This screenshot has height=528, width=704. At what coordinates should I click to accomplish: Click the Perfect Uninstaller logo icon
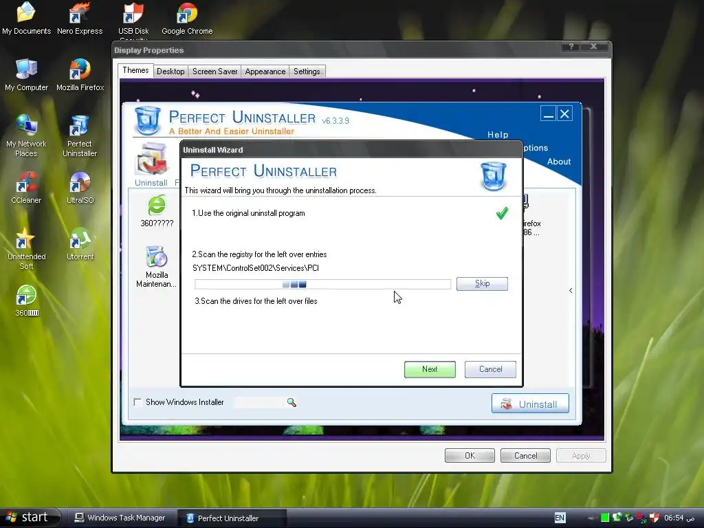tap(147, 120)
